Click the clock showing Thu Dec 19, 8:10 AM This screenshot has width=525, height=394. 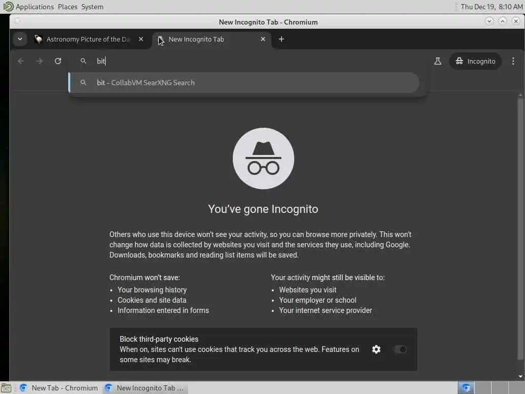[491, 7]
